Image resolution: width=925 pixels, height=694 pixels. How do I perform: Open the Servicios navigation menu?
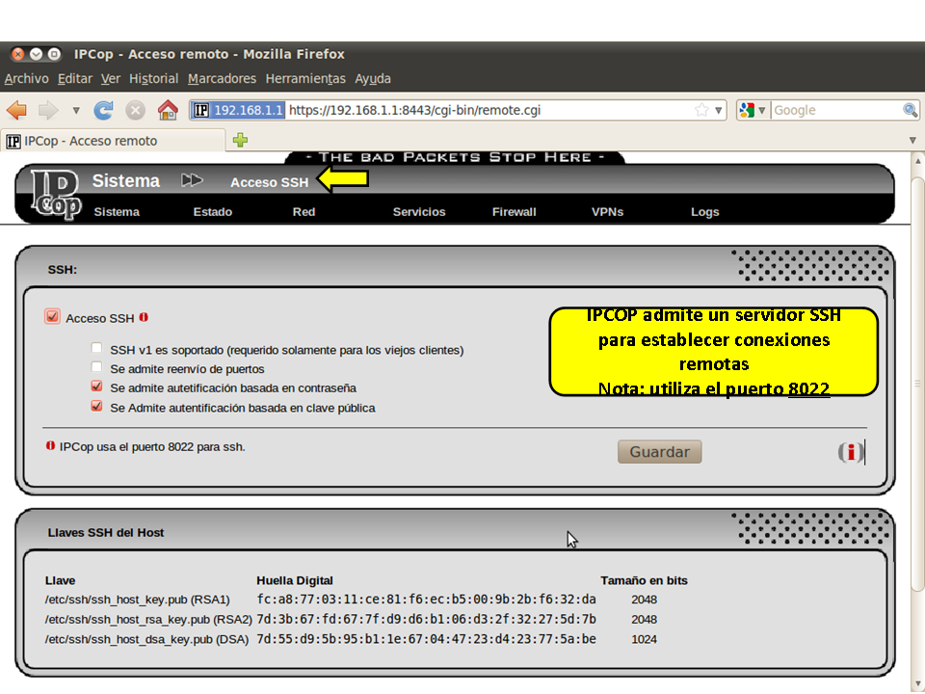419,212
